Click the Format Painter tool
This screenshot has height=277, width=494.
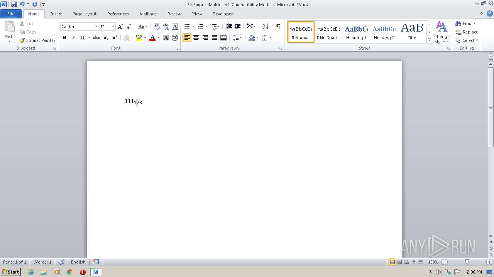click(x=37, y=40)
